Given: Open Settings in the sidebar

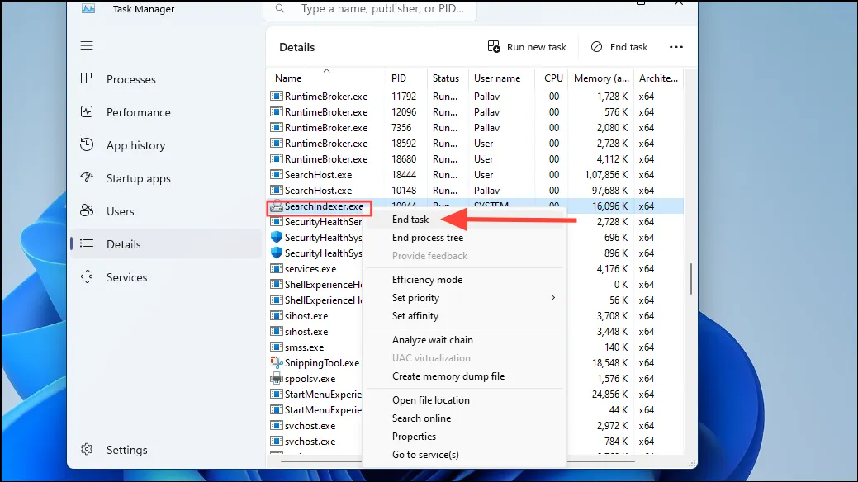Looking at the screenshot, I should coord(166,450).
